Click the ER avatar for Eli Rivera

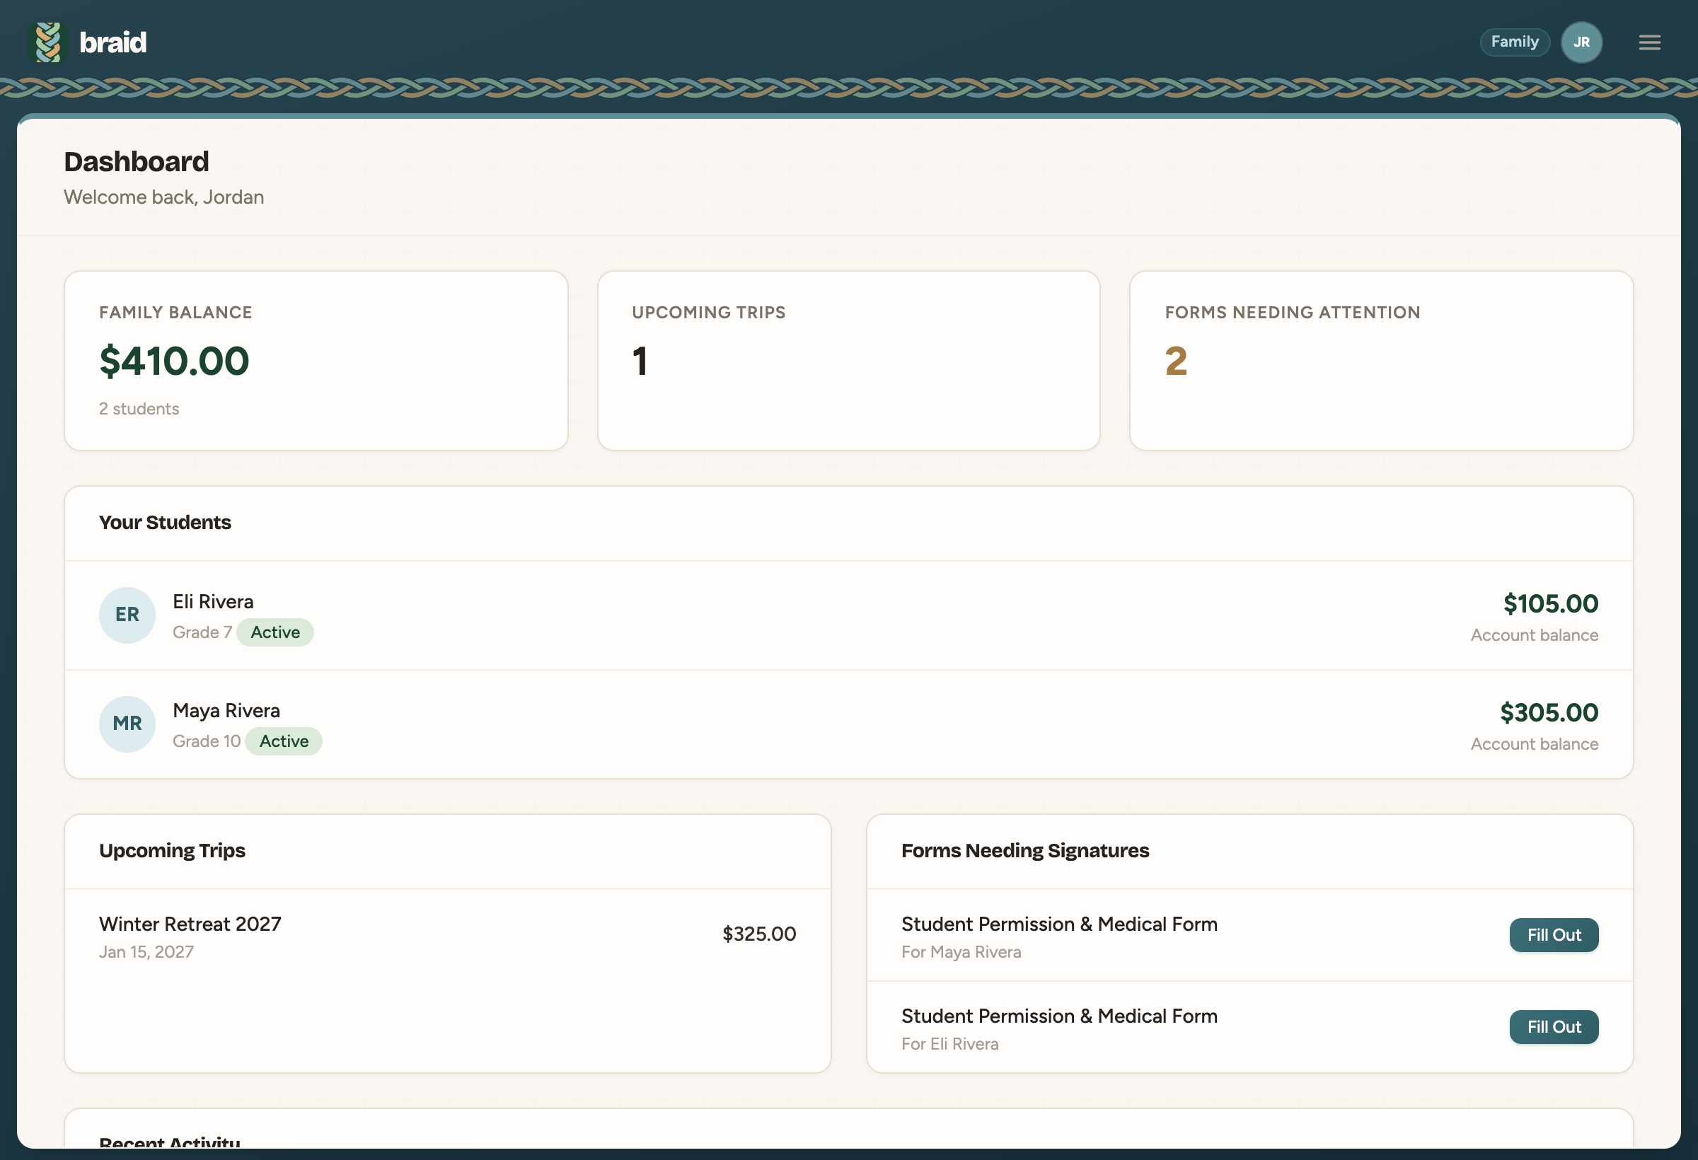click(x=127, y=615)
